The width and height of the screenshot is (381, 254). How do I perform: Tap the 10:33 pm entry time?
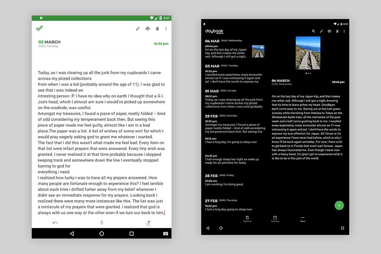161,44
